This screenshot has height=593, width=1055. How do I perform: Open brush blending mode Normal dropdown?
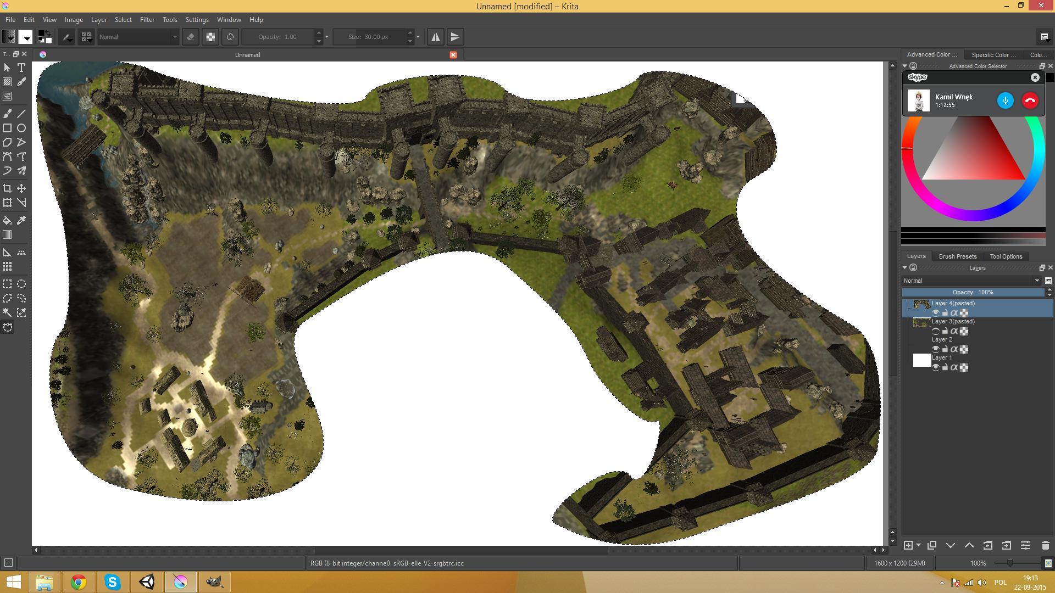tap(138, 37)
